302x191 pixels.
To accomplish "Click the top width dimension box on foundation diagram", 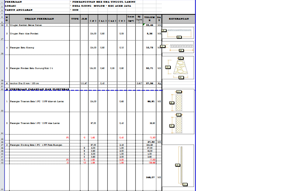I will [181, 58].
